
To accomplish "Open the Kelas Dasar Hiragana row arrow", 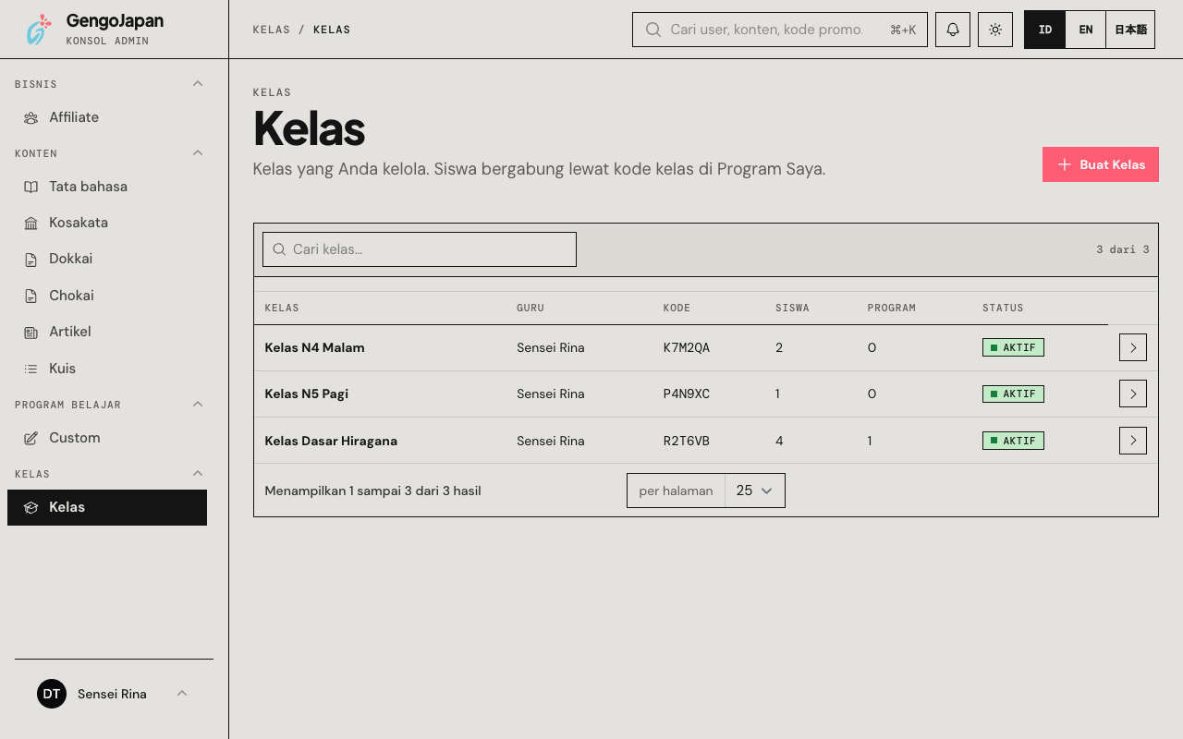I will coord(1133,440).
